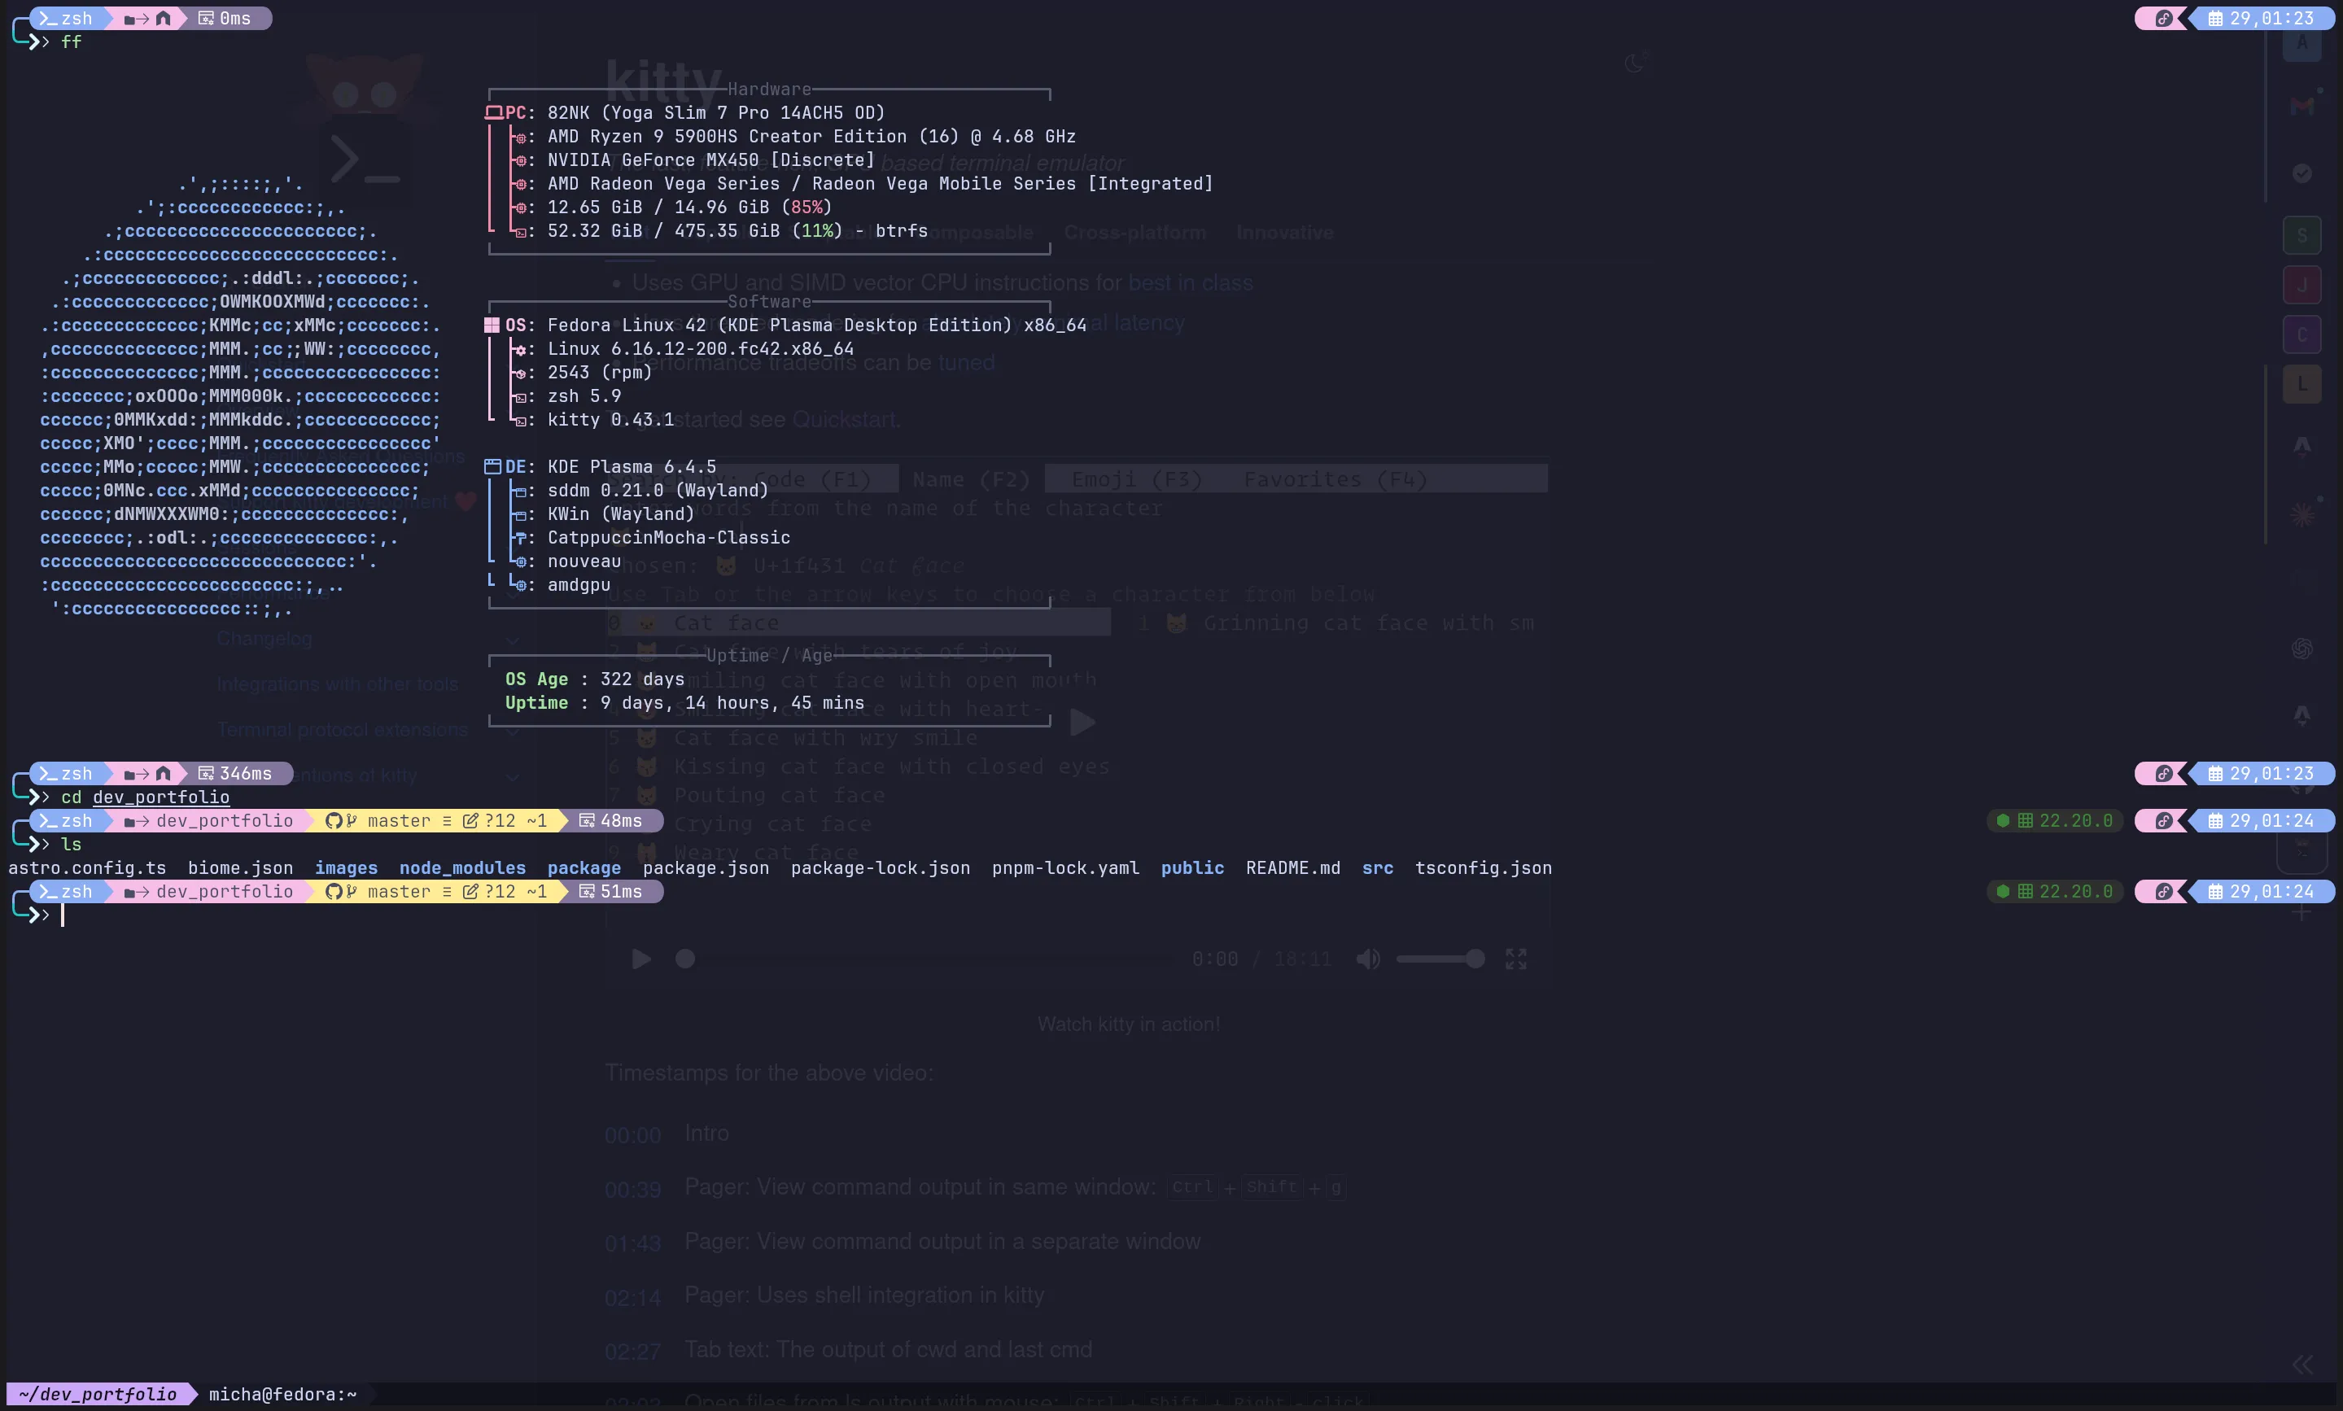The width and height of the screenshot is (2343, 1411).
Task: Switch to the micha@fedora:~ tab
Action: [282, 1395]
